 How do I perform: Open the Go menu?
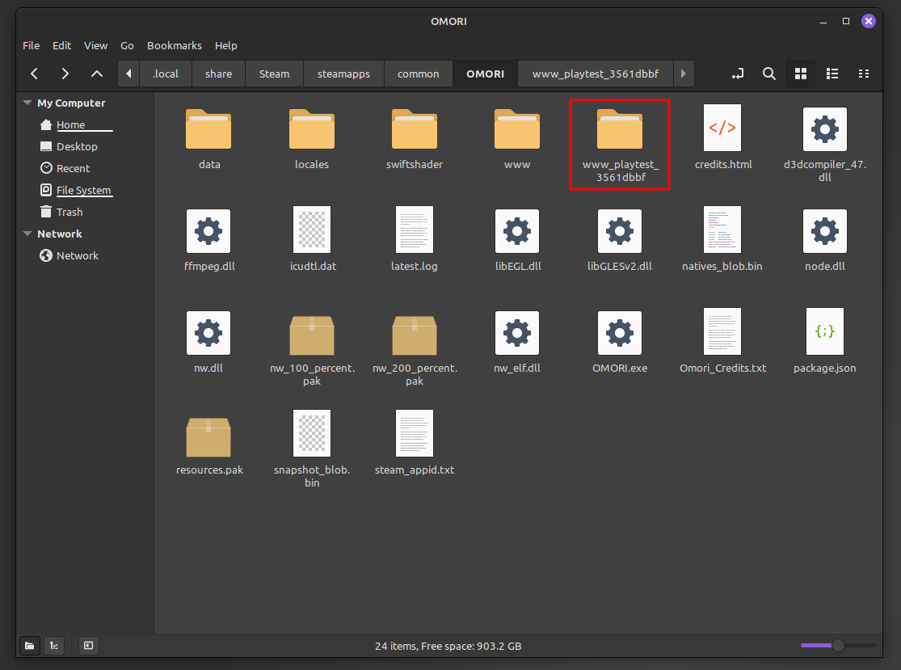tap(127, 45)
